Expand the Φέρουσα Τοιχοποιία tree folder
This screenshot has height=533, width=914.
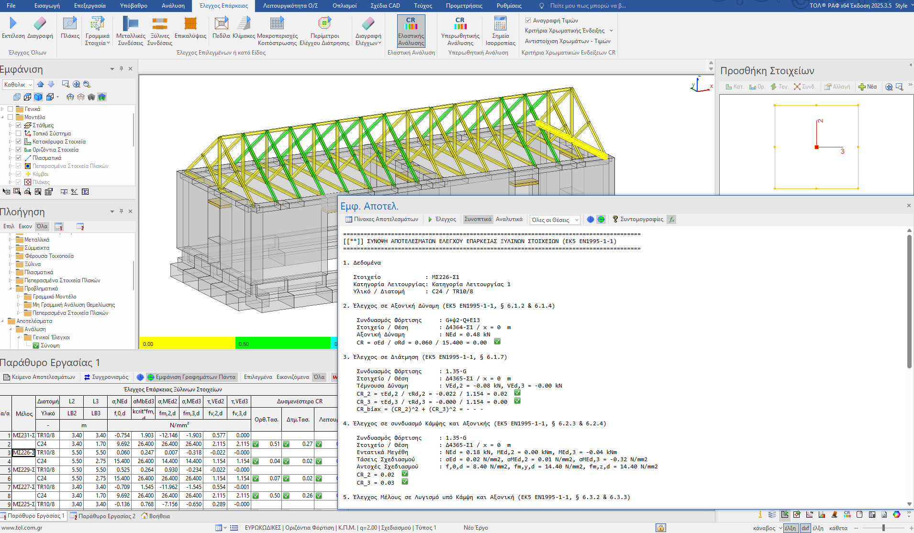pyautogui.click(x=11, y=256)
